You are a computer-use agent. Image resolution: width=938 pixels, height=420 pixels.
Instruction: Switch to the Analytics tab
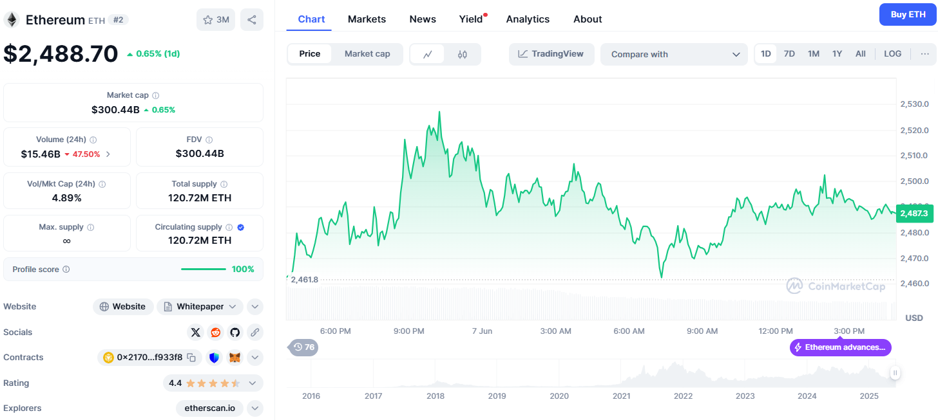(528, 19)
